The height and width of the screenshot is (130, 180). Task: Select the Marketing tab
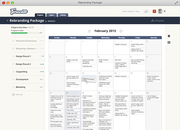21,87
